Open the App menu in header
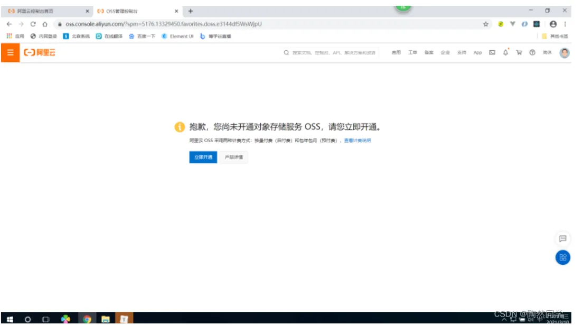Viewport: 583px width, 325px height. (x=477, y=52)
